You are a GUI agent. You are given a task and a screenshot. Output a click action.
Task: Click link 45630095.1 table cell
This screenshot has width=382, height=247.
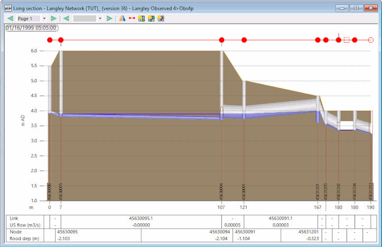tap(141, 218)
